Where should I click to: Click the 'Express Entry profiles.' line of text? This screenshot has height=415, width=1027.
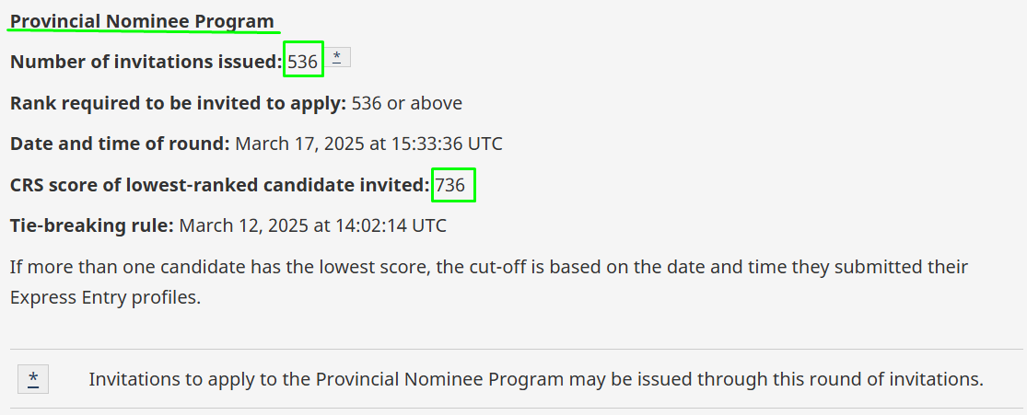pos(105,298)
